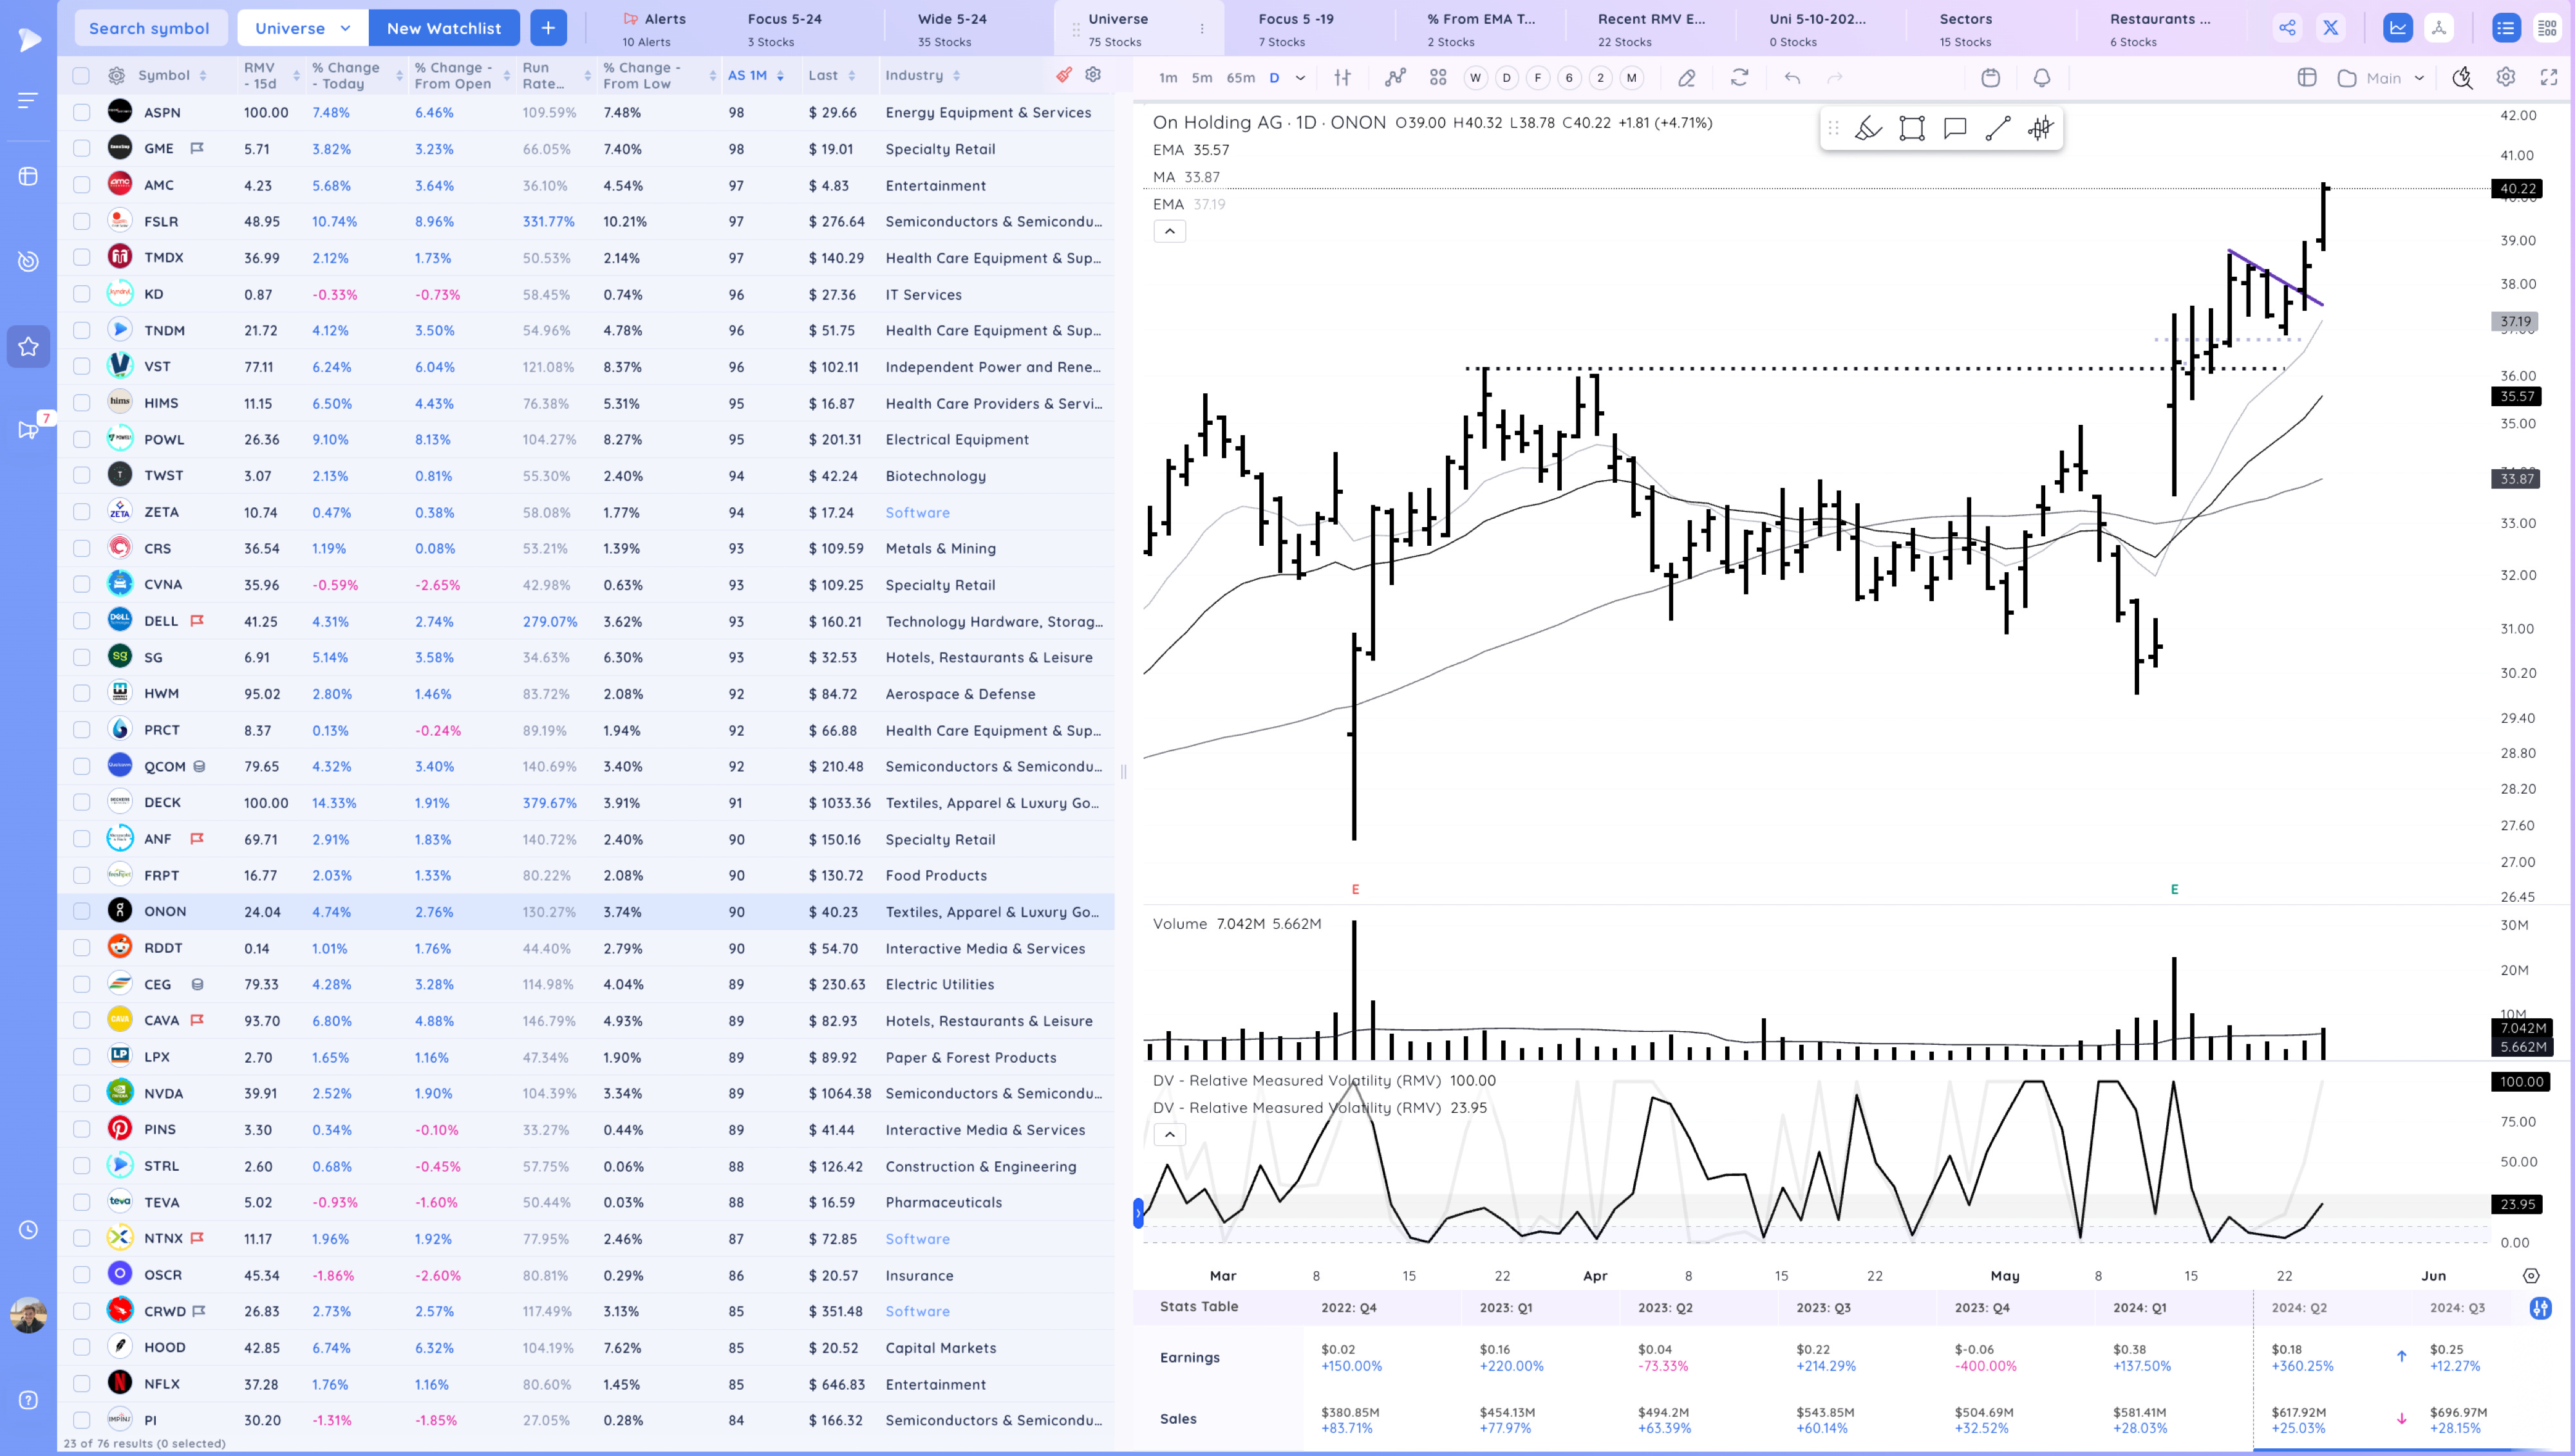This screenshot has height=1456, width=2575.
Task: Select the candlestick measure tool
Action: click(x=2041, y=128)
